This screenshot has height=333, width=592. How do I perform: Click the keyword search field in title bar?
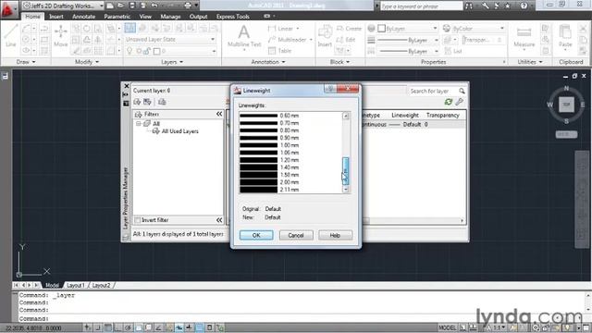[x=421, y=6]
